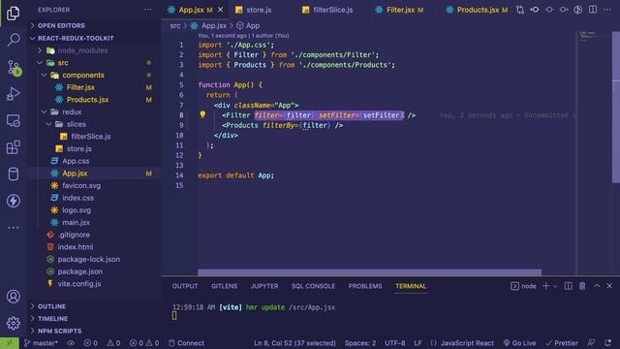
Task: Open the Source Control view
Action: click(14, 68)
